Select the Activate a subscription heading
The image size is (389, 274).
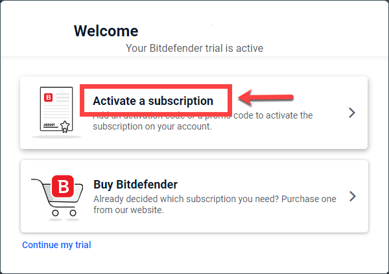tap(153, 100)
